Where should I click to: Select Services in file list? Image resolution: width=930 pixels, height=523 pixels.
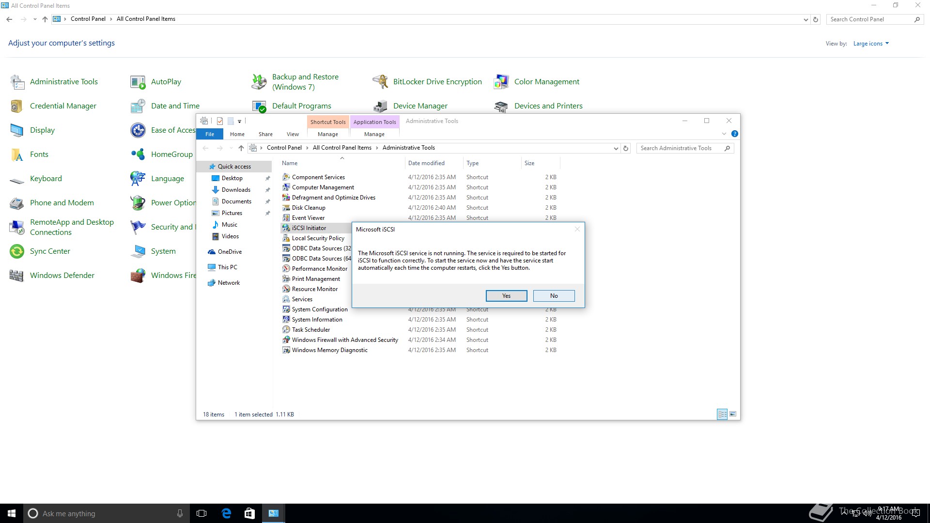[302, 299]
